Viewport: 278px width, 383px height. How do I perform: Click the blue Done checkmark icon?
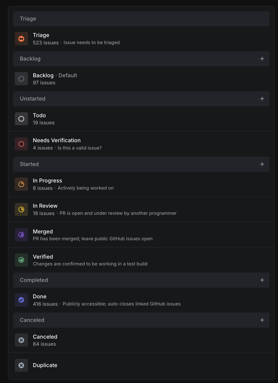tap(21, 300)
